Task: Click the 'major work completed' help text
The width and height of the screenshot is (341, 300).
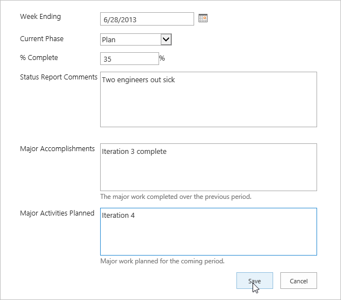Action: [175, 197]
